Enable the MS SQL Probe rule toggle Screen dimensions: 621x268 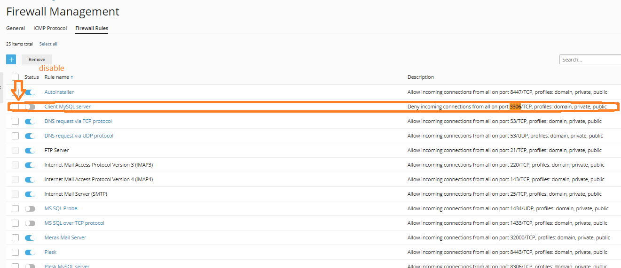click(30, 209)
